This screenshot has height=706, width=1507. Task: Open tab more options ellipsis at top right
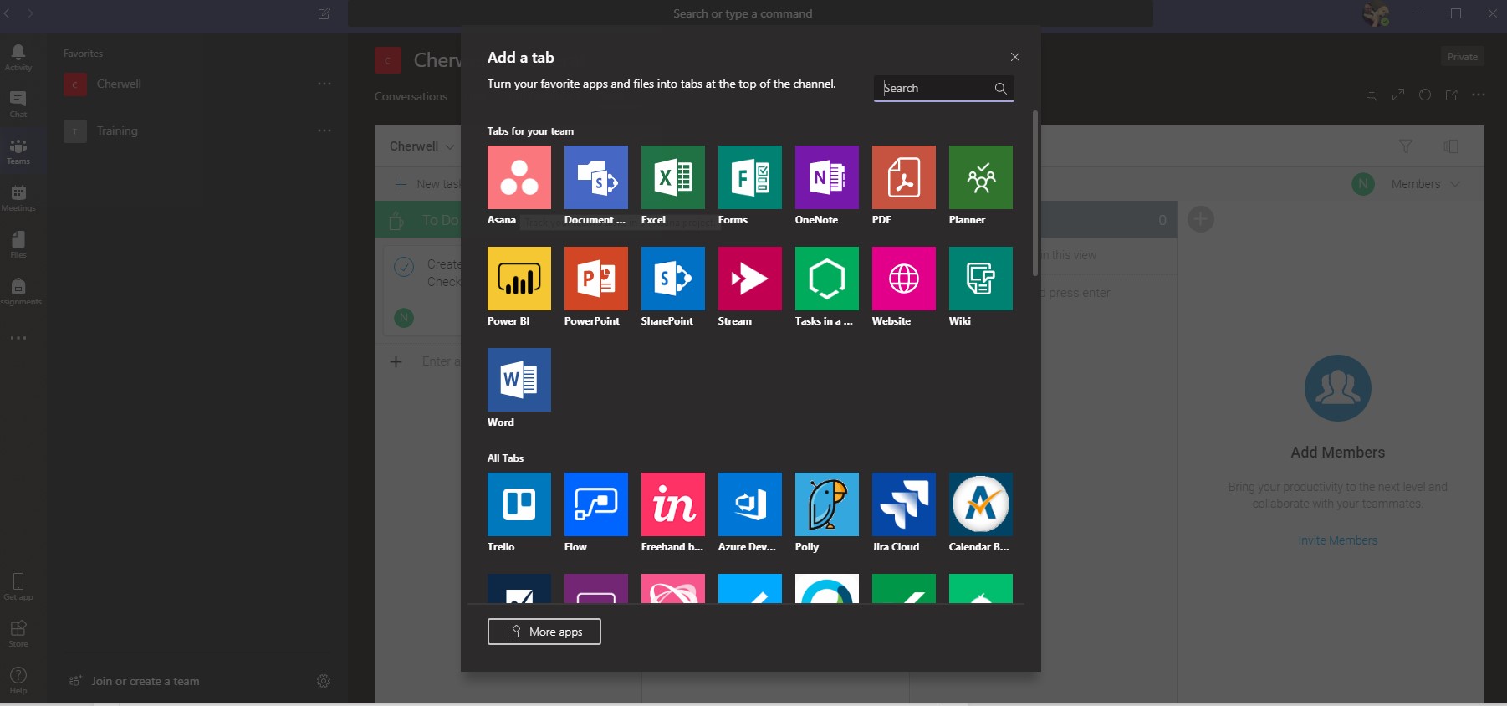[1479, 95]
